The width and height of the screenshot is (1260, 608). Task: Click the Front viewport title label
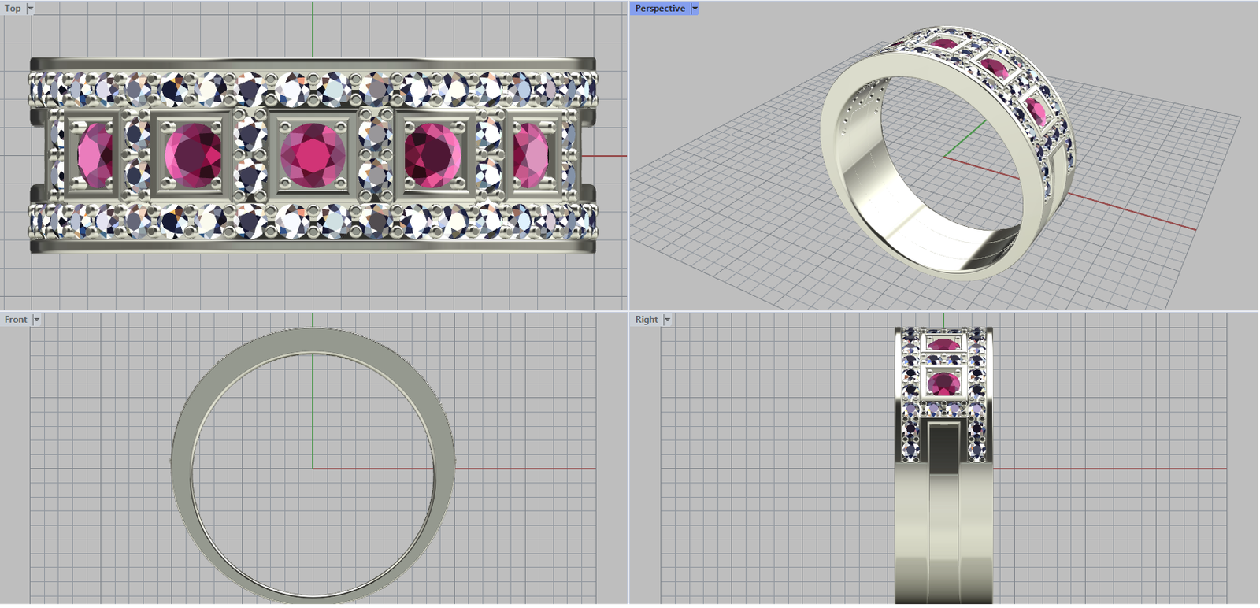16,320
